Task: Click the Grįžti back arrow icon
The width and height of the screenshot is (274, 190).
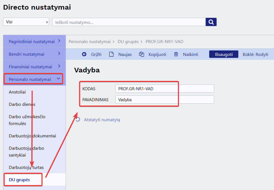Action: [84, 54]
